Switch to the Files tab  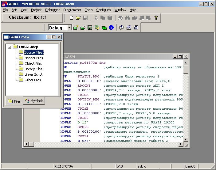click(x=14, y=101)
